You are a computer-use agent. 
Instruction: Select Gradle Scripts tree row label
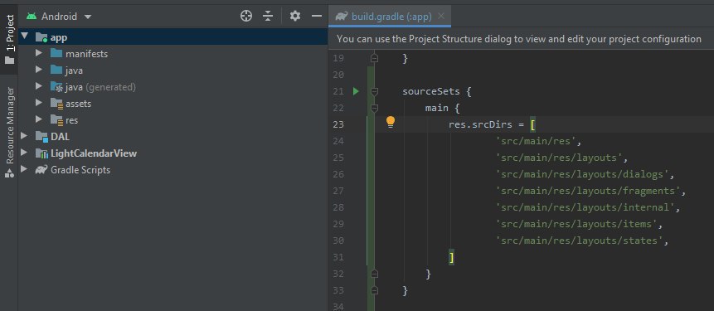click(80, 170)
